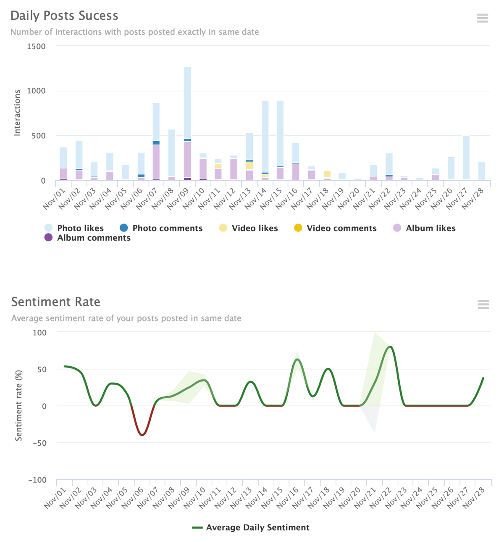
Task: Toggle the Video comments legend item
Action: pyautogui.click(x=341, y=228)
